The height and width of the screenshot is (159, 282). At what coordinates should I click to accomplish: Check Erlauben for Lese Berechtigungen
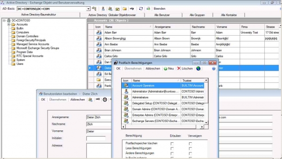coord(172,148)
